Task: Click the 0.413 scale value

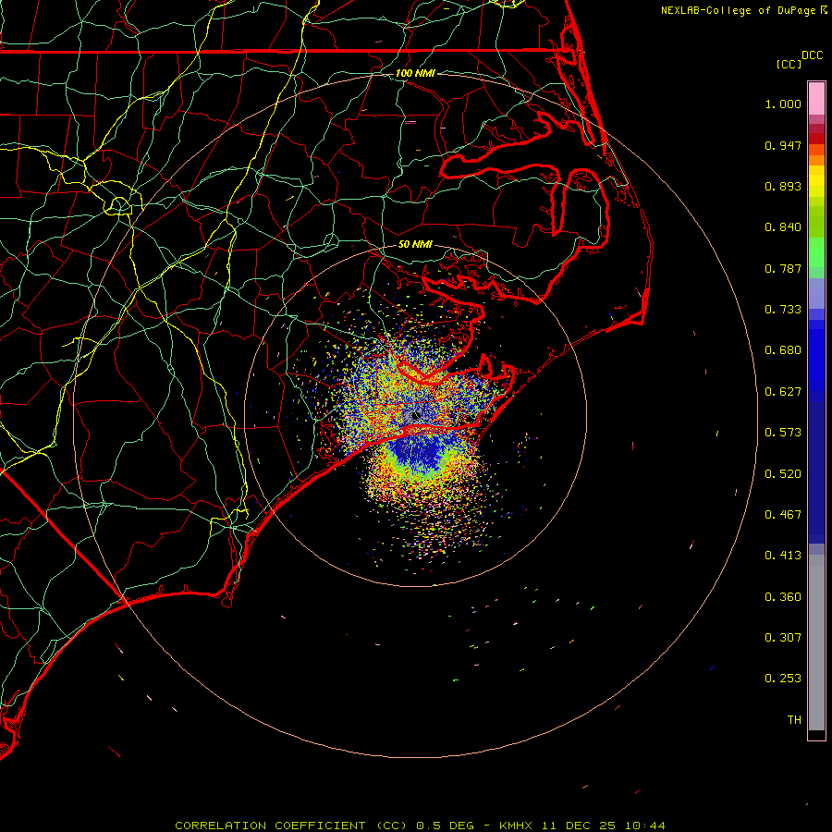Action: [783, 556]
